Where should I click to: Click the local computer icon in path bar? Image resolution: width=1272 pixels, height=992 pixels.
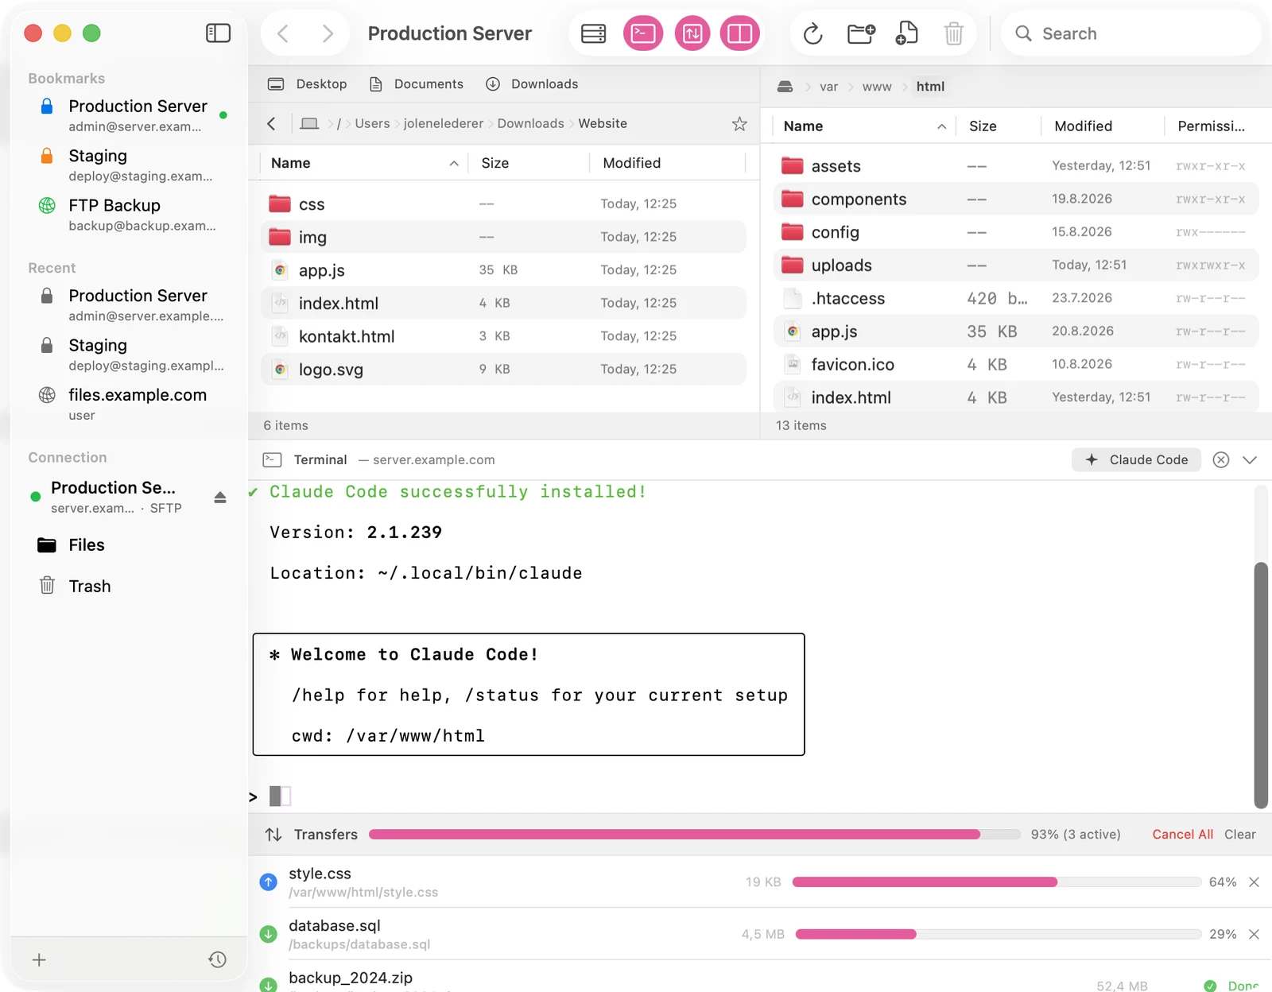(x=309, y=123)
